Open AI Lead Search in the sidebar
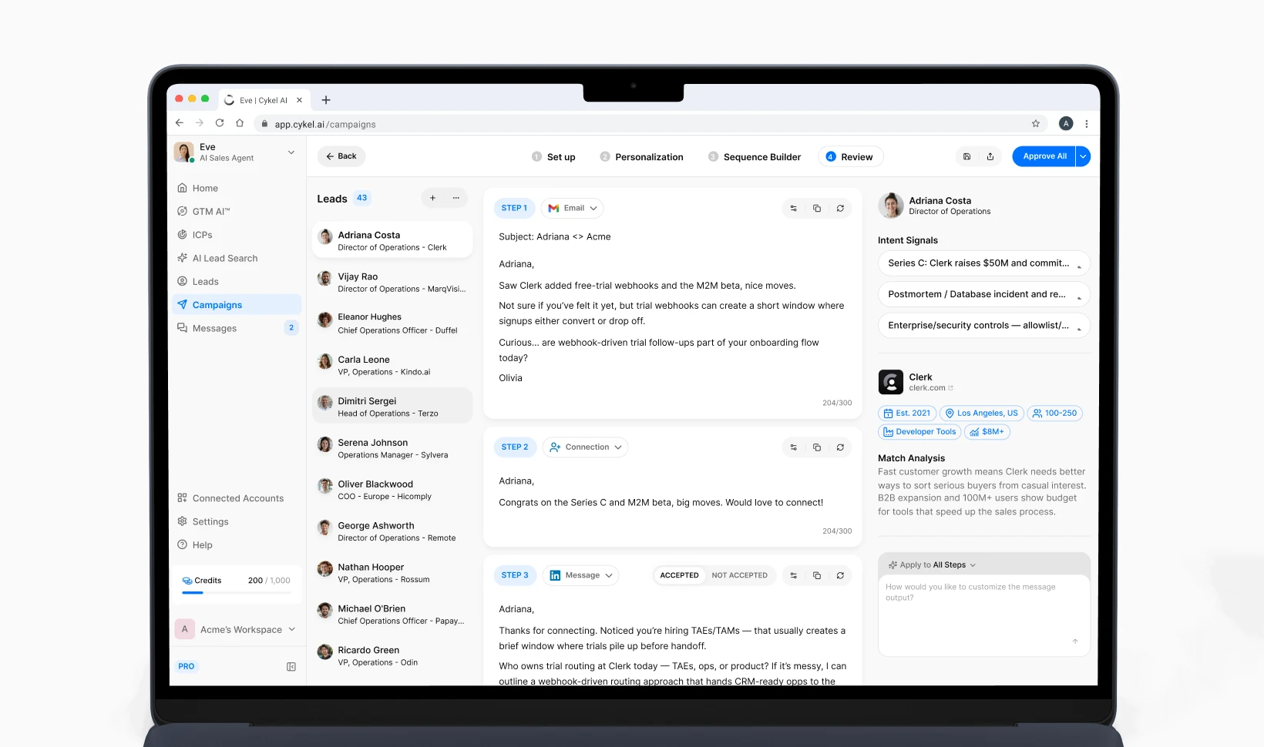 (237, 258)
